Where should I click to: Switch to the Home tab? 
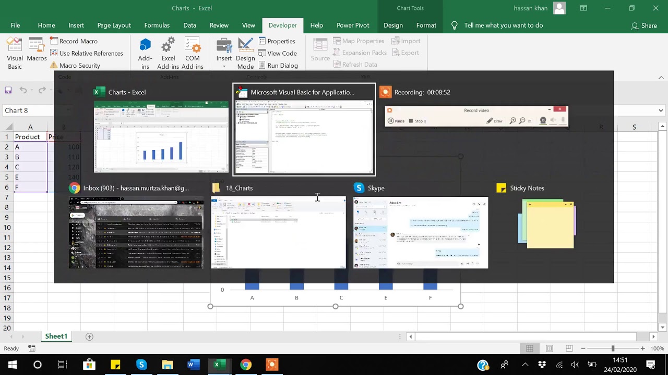46,25
